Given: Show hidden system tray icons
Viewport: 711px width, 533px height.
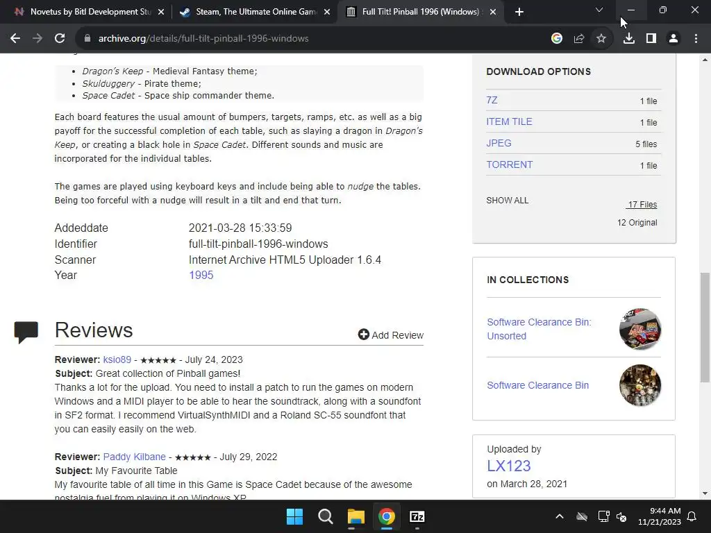Looking at the screenshot, I should click(560, 516).
